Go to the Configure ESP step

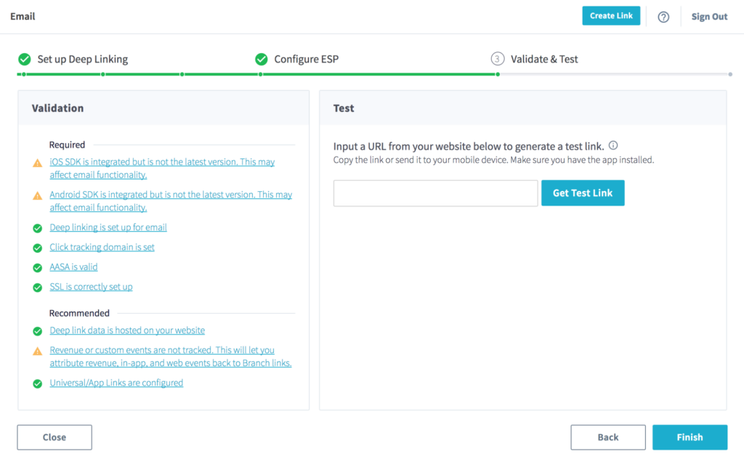point(305,60)
